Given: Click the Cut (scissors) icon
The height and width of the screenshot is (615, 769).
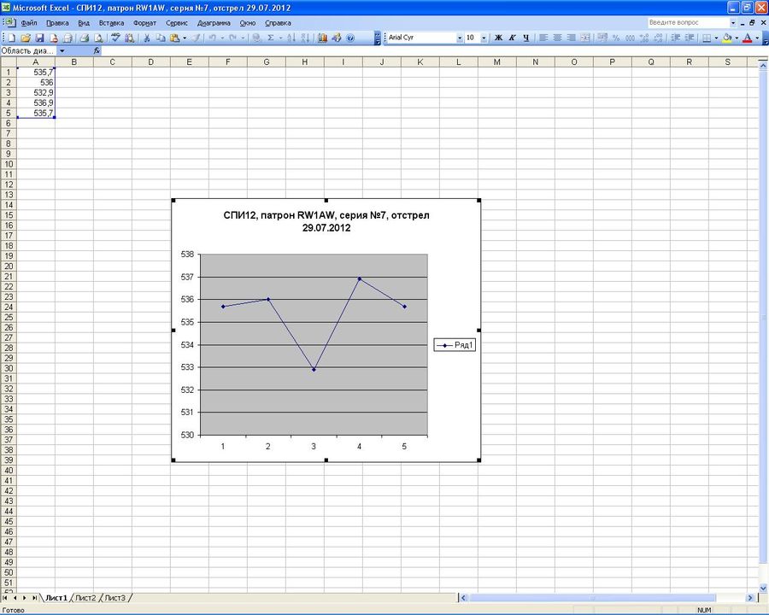Looking at the screenshot, I should click(x=147, y=38).
